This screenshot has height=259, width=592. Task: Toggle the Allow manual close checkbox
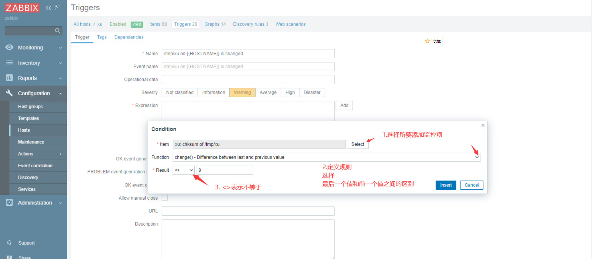point(165,198)
